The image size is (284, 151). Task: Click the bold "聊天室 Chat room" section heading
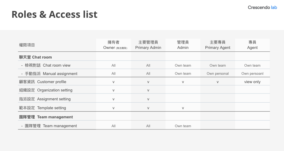click(x=36, y=57)
